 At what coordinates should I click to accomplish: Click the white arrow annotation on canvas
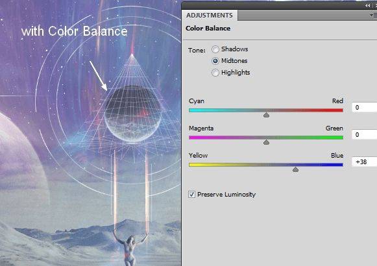99,76
